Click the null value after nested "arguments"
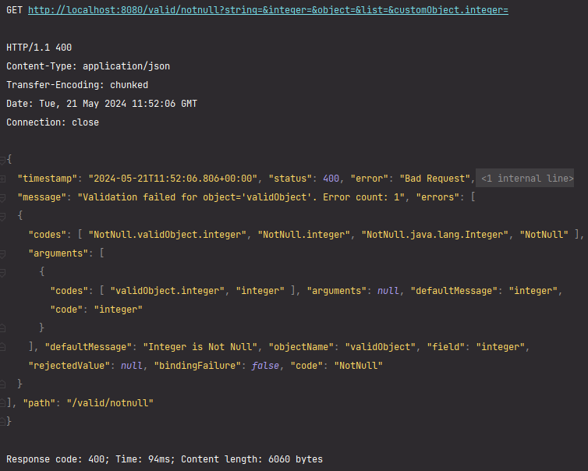588x471 pixels. (388, 291)
